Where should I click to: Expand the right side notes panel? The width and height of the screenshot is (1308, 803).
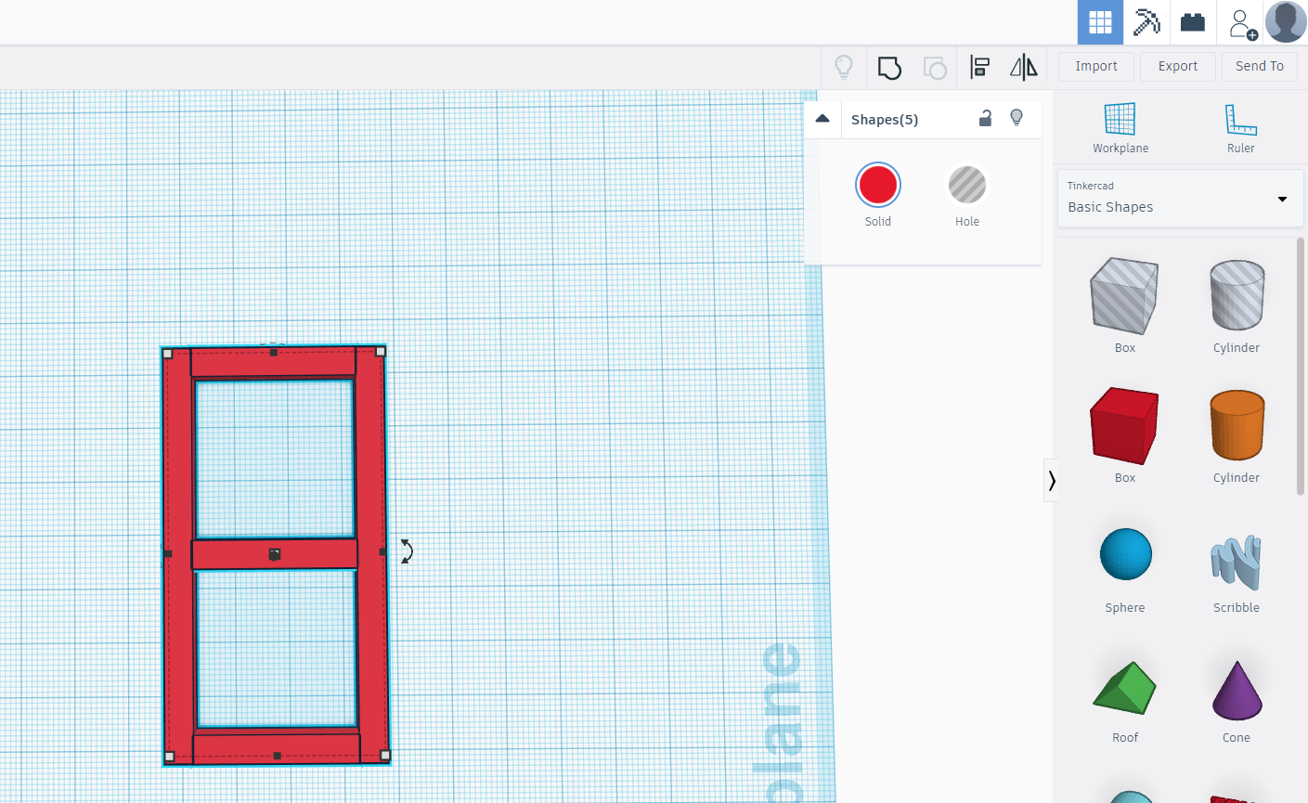[1051, 480]
